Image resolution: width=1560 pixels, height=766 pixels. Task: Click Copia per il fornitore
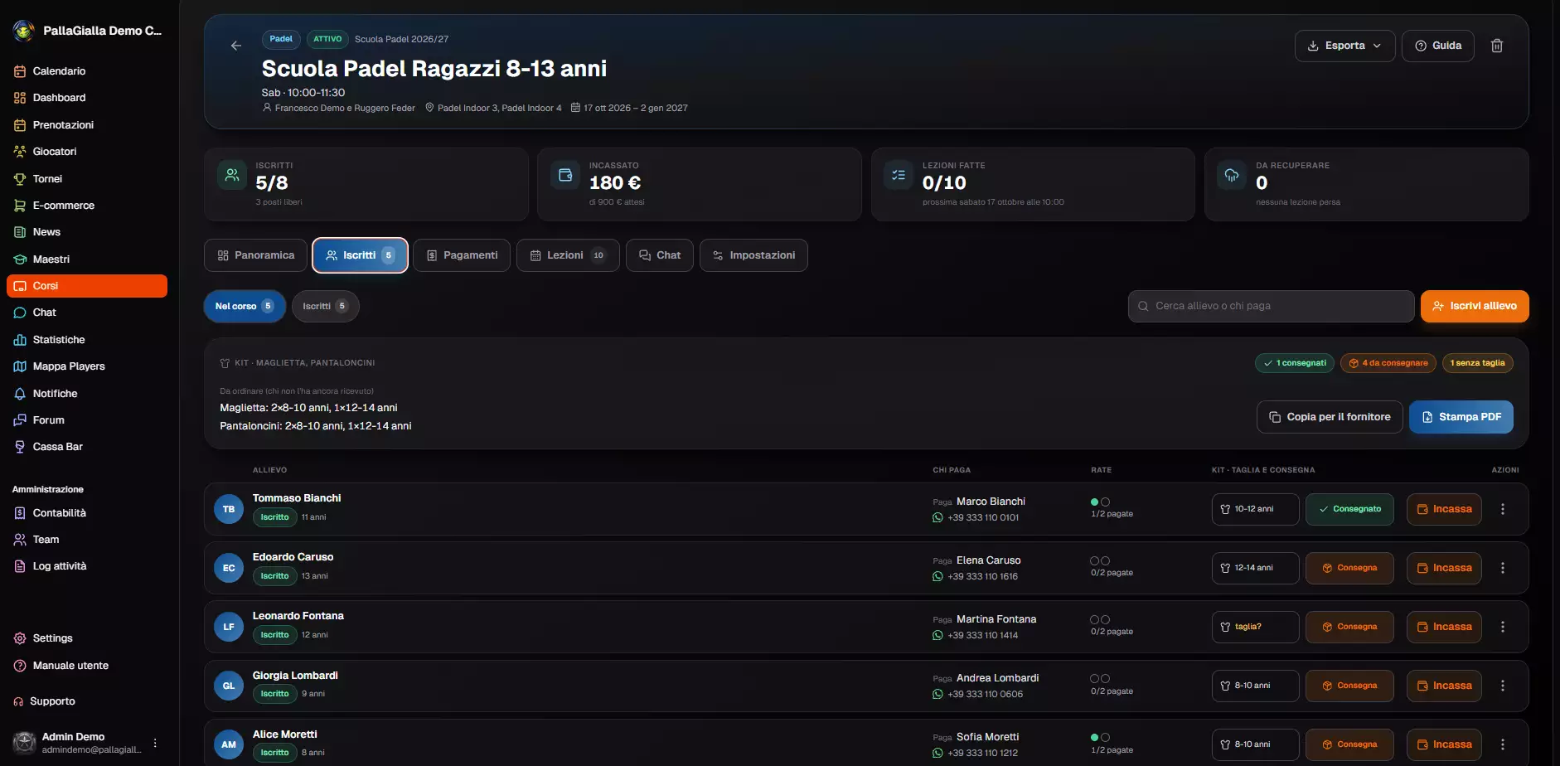click(1330, 417)
